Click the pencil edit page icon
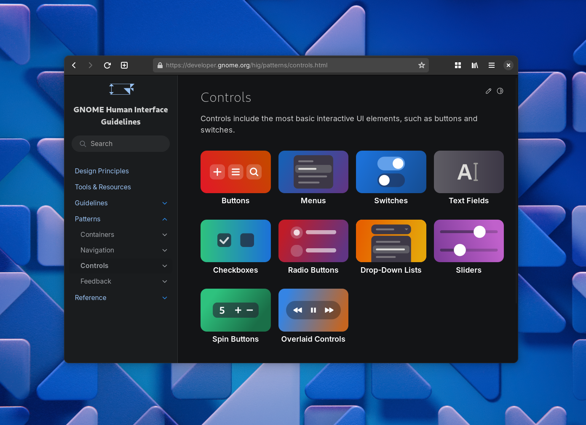This screenshot has height=425, width=586. [488, 91]
